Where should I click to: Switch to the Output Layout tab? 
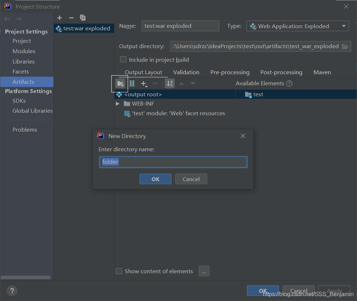[143, 72]
